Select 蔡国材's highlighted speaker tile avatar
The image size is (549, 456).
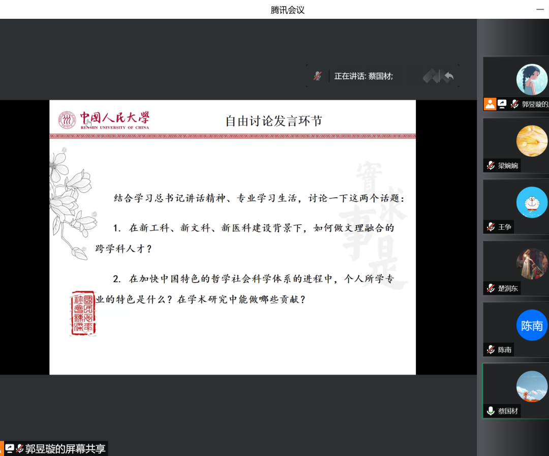pos(532,386)
